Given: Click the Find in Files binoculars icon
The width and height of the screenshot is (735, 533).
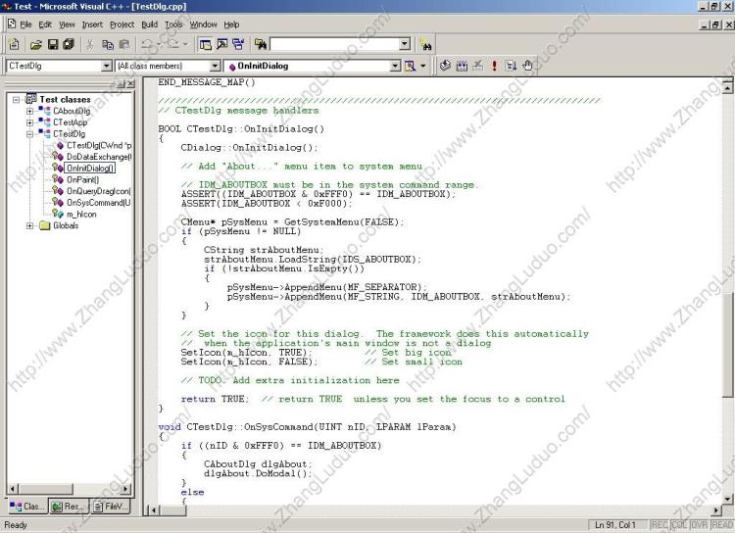Looking at the screenshot, I should pos(261,44).
